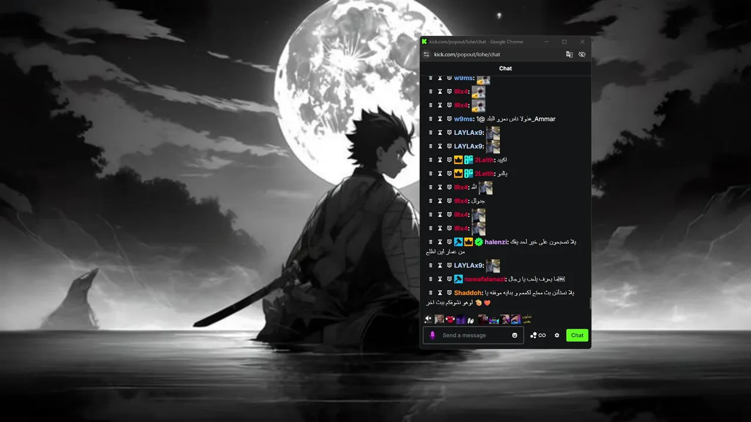Delete nawafalanazi's message
The height and width of the screenshot is (422, 751).
tap(430, 279)
